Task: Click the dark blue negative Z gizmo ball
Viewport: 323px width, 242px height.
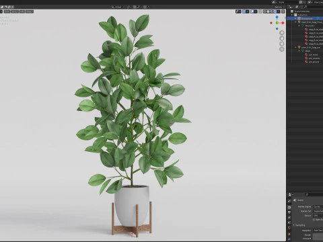Action: point(277,28)
